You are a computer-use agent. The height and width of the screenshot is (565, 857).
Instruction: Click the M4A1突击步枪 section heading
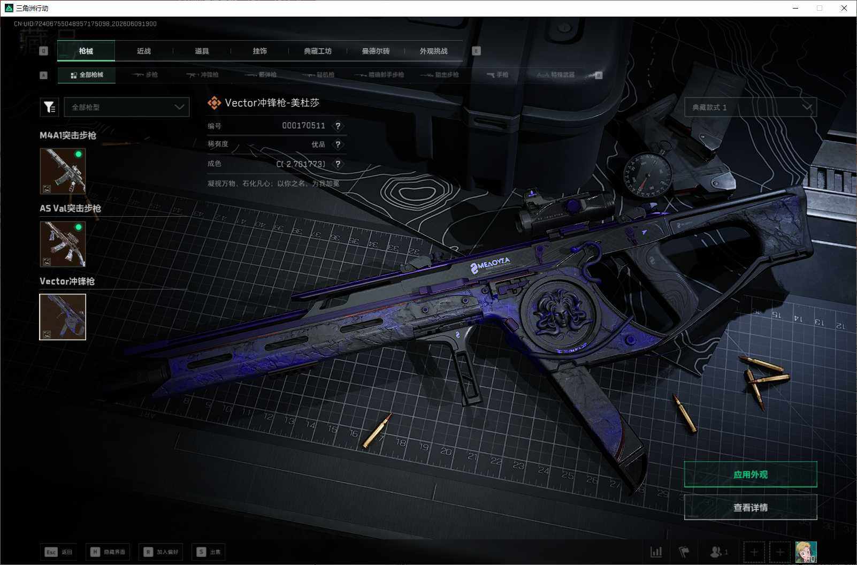click(x=68, y=135)
